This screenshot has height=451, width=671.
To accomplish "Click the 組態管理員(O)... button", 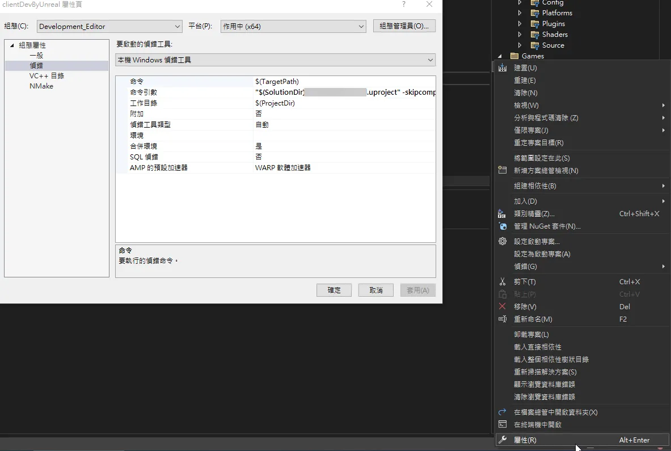I will [404, 26].
